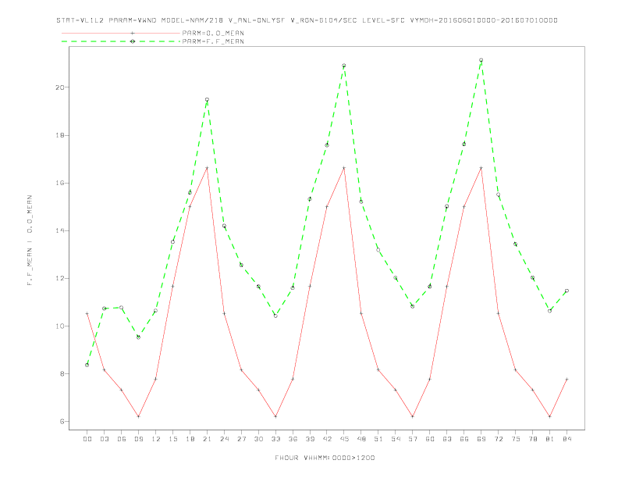Viewport: 618px width, 478px height.
Task: Click x-axis forecast hour label 09
Action: coord(138,439)
